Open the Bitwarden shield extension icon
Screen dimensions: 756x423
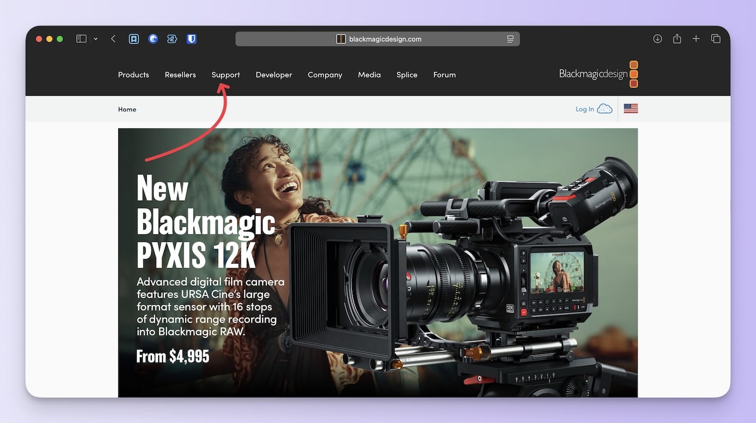[x=192, y=39]
